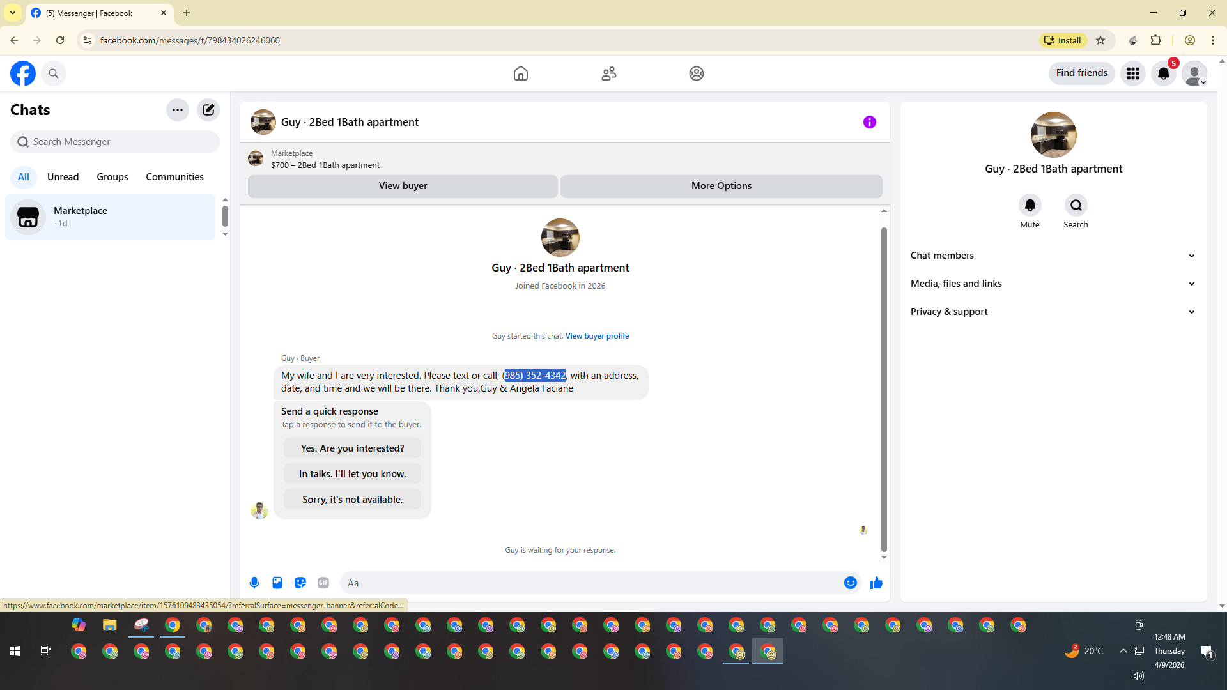Open Facebook notifications bell

pyautogui.click(x=1163, y=73)
